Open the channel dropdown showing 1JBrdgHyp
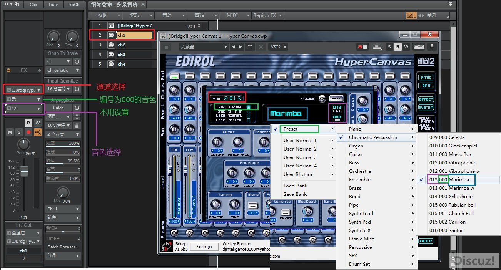 [x=23, y=90]
